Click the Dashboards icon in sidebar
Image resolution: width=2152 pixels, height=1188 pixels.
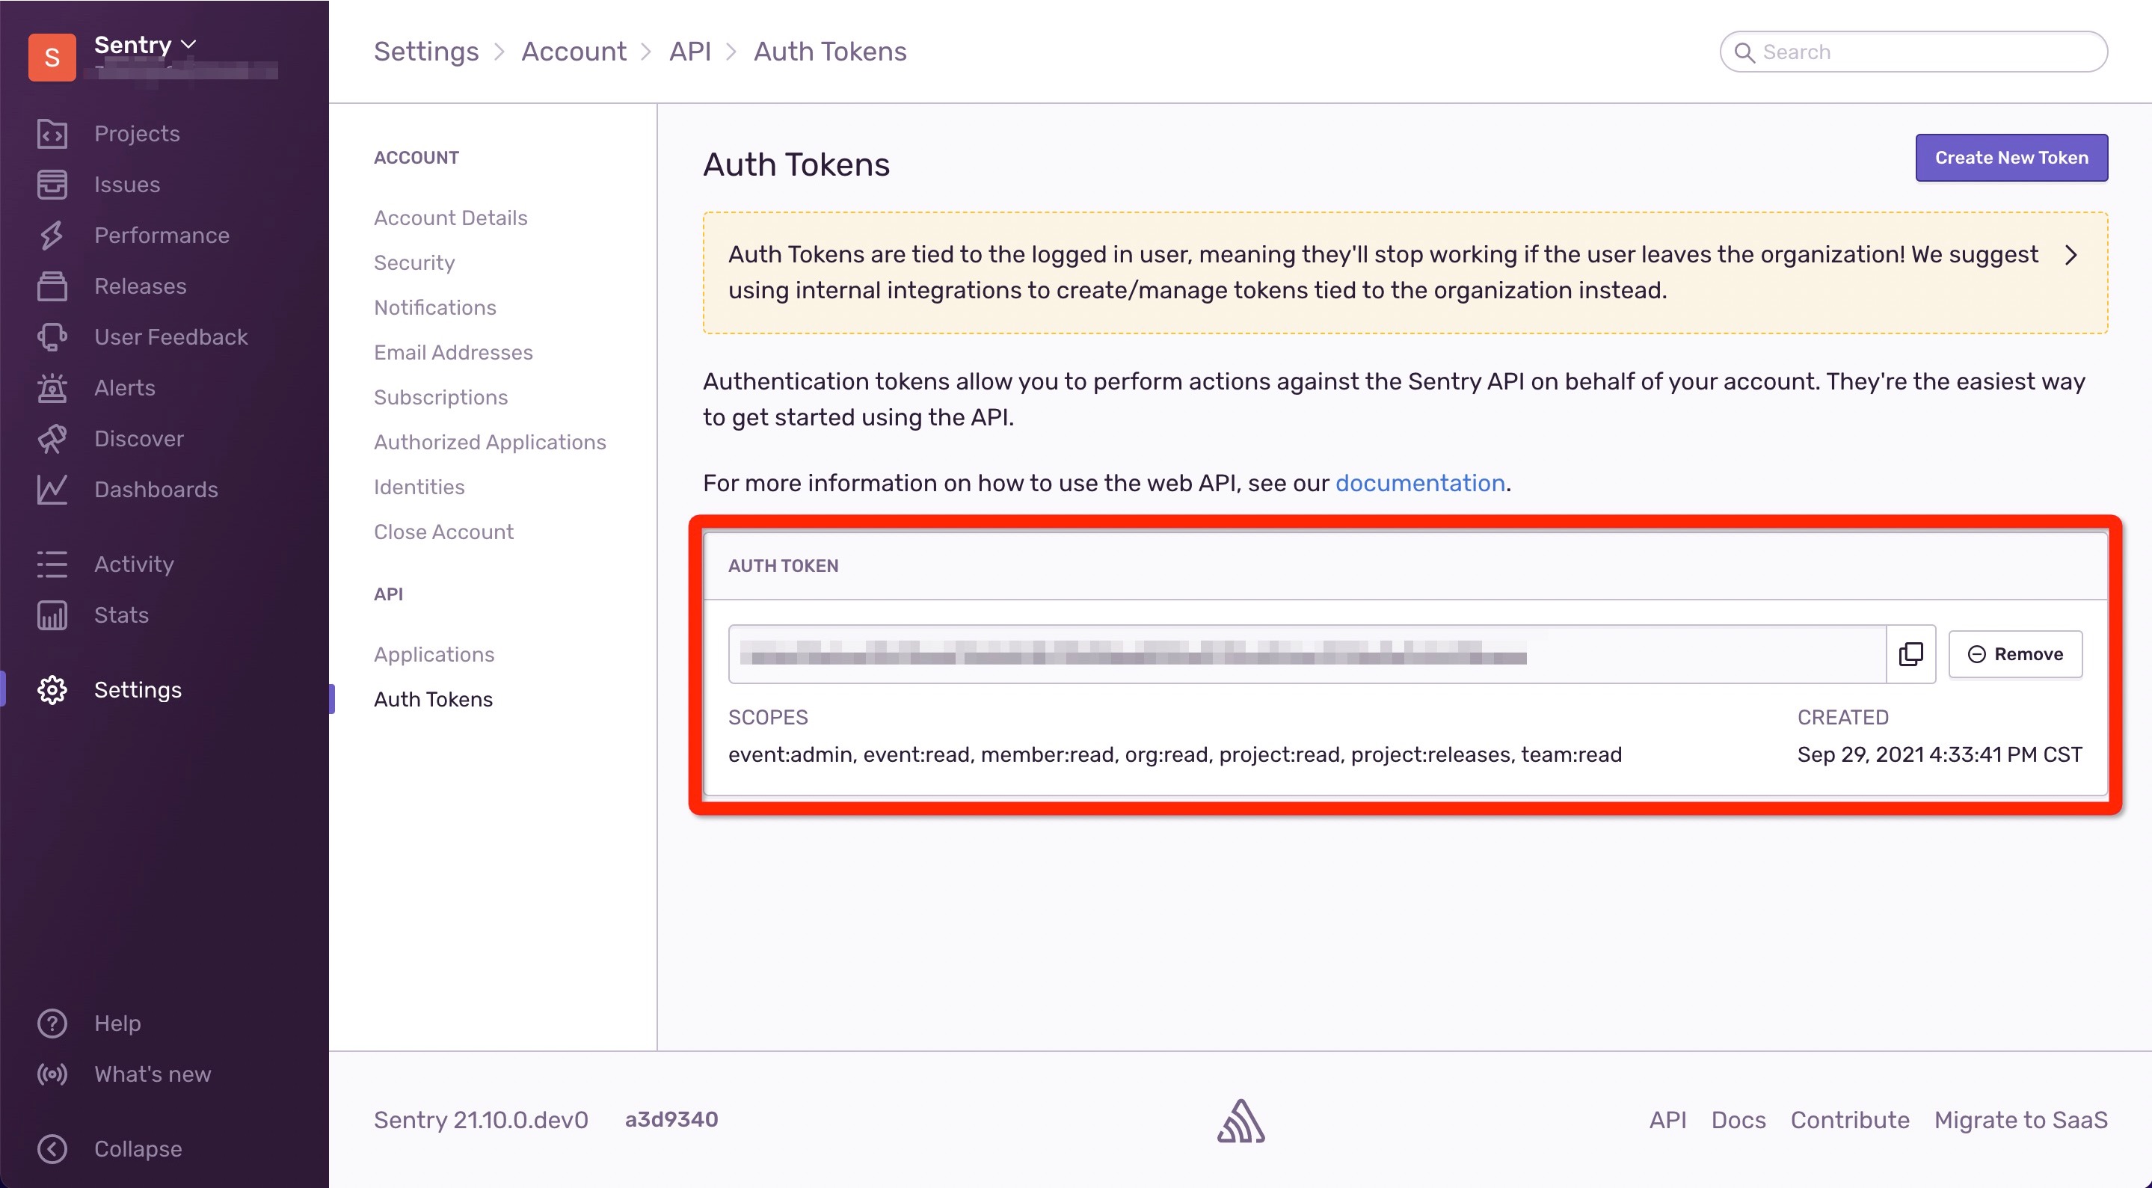[51, 489]
